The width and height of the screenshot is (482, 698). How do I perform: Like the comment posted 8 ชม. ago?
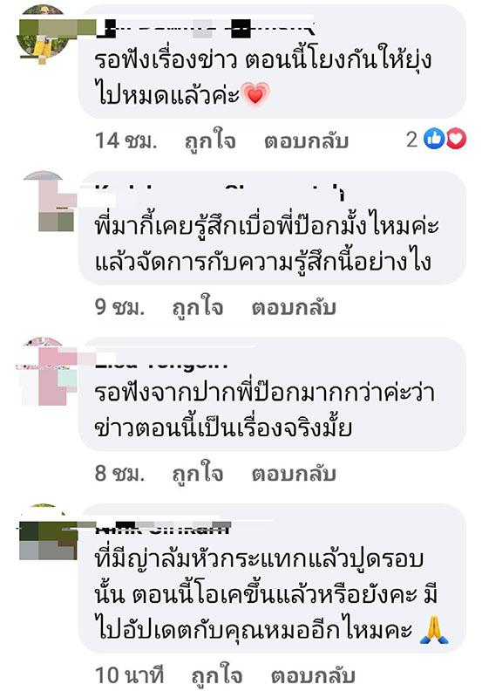pos(198,473)
